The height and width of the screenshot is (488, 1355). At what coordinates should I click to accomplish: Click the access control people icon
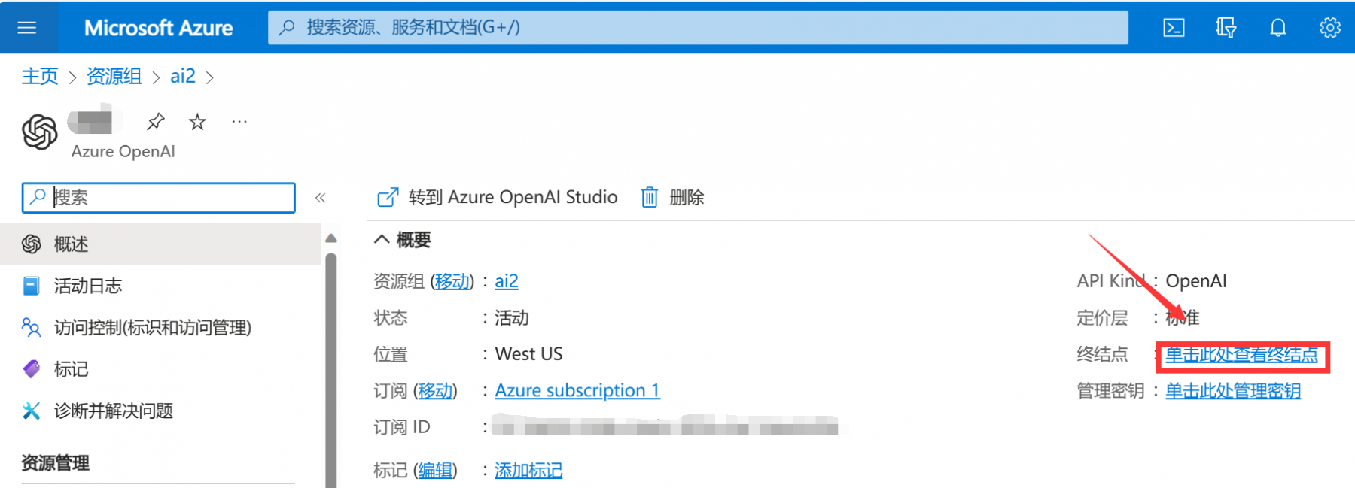click(x=31, y=327)
